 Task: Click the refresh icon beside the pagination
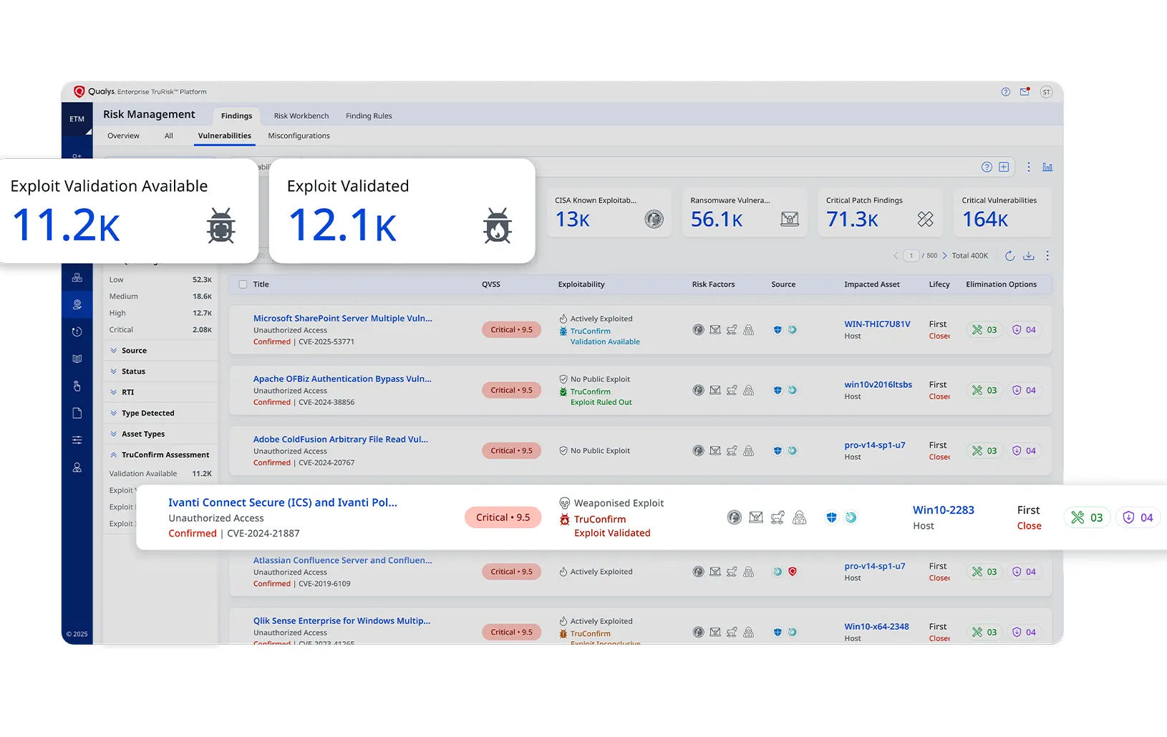click(x=1009, y=255)
